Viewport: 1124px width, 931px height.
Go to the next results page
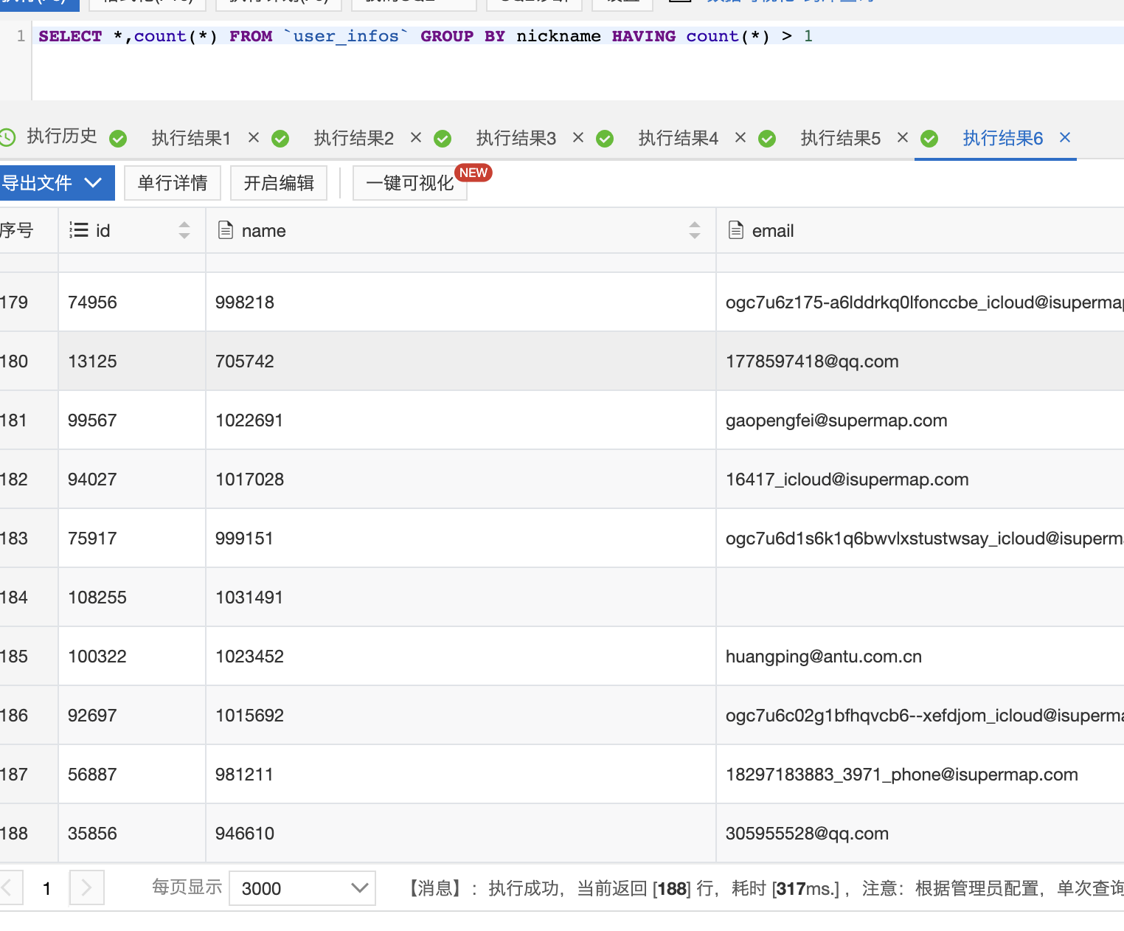pyautogui.click(x=86, y=887)
